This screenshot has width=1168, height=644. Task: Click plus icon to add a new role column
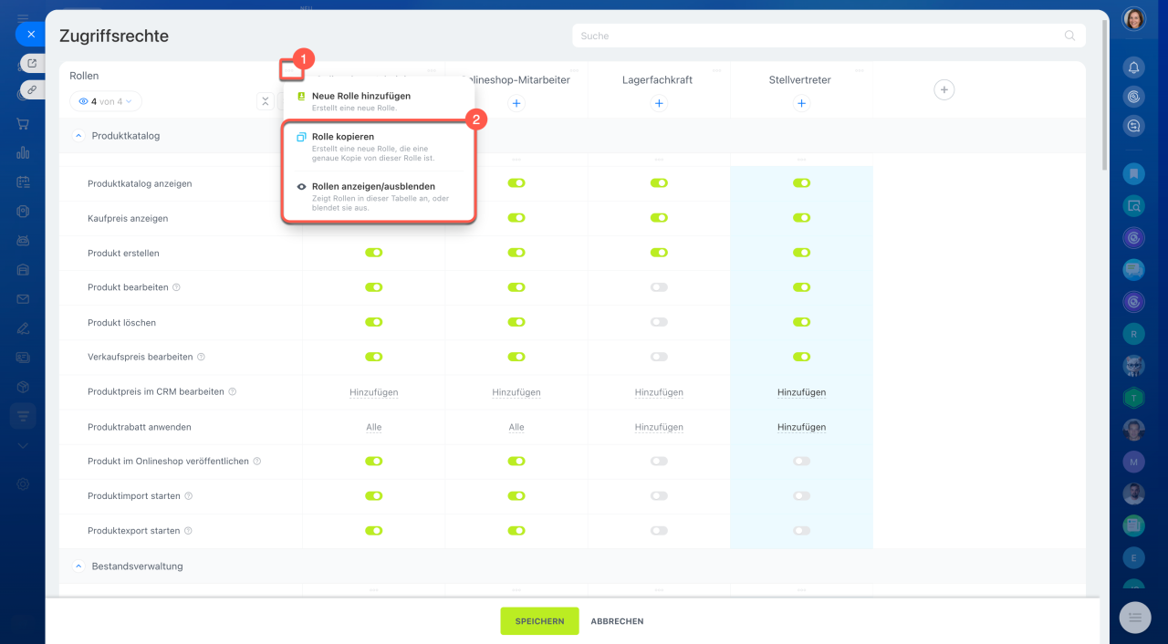[x=944, y=89]
